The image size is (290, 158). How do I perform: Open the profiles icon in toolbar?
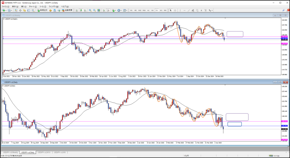9,10
